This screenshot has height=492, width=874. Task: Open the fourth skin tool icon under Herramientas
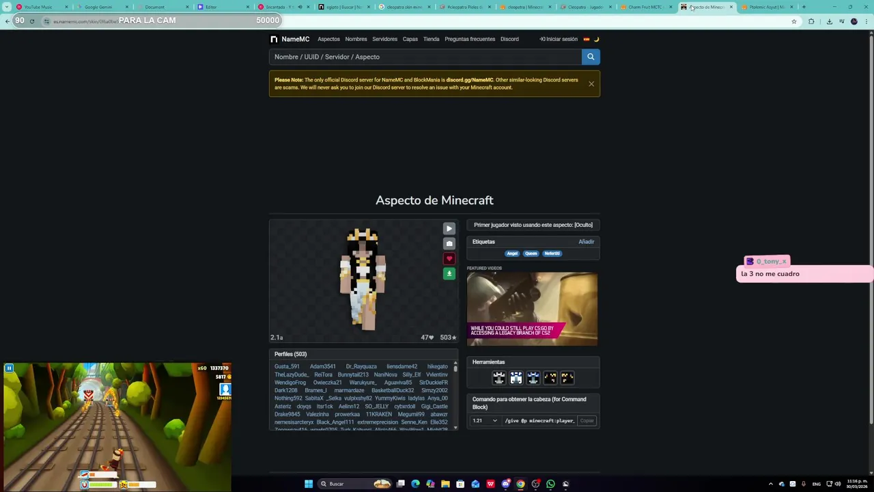tap(550, 378)
